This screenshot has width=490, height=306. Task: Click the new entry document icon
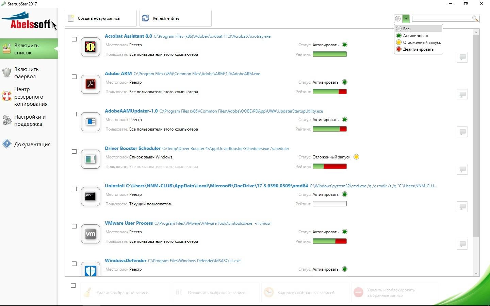tap(71, 18)
